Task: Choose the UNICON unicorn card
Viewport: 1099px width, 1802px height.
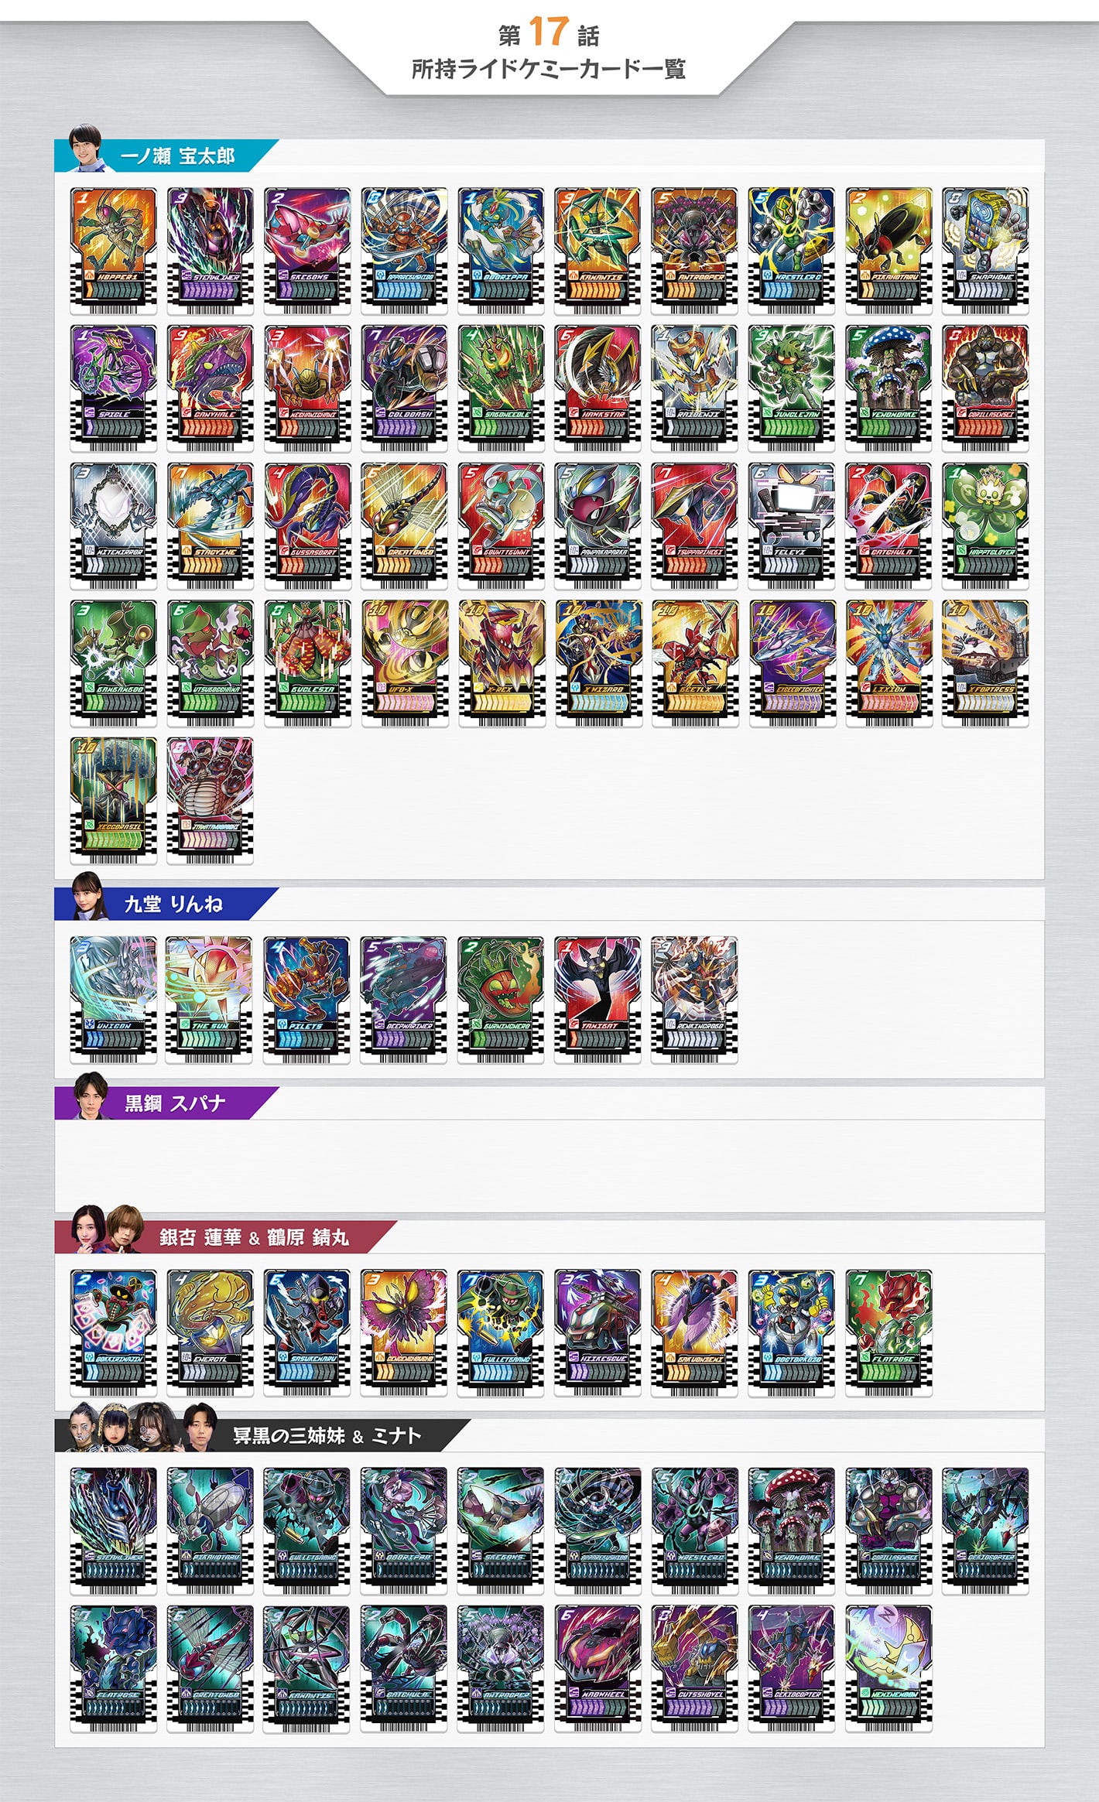Action: [113, 1000]
